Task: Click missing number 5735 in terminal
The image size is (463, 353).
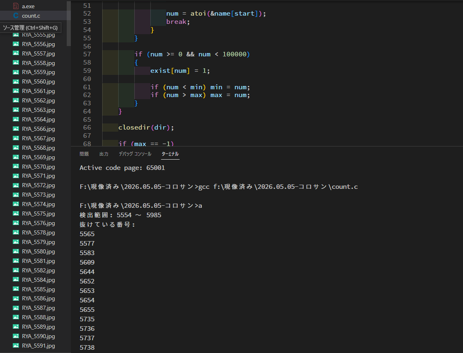Action: point(87,319)
